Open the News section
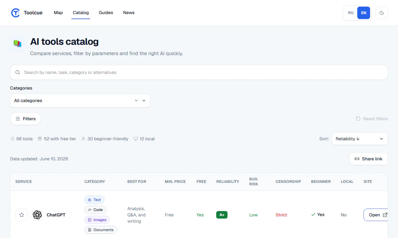Screen dimensions: 398x238 click(129, 13)
